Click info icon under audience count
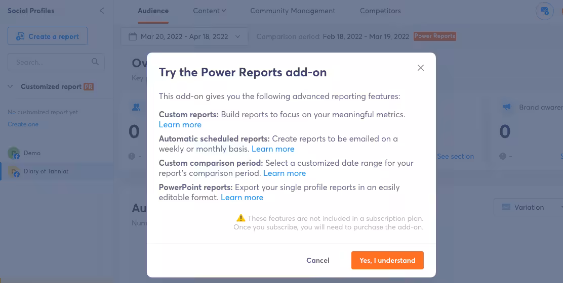Screen dimensions: 563x283 (132, 156)
